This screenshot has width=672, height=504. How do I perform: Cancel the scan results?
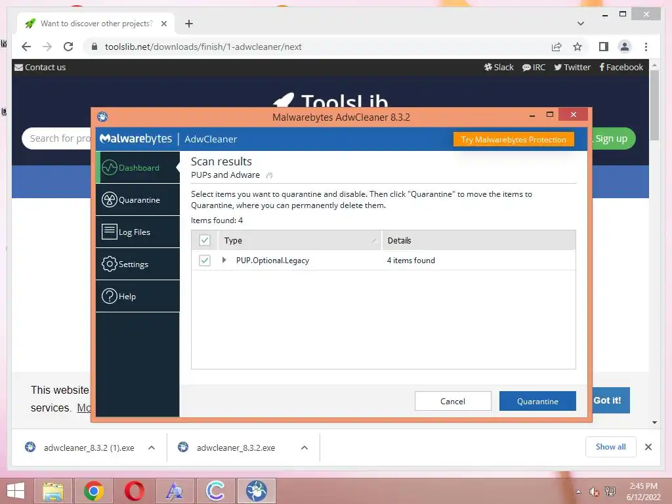pos(453,401)
